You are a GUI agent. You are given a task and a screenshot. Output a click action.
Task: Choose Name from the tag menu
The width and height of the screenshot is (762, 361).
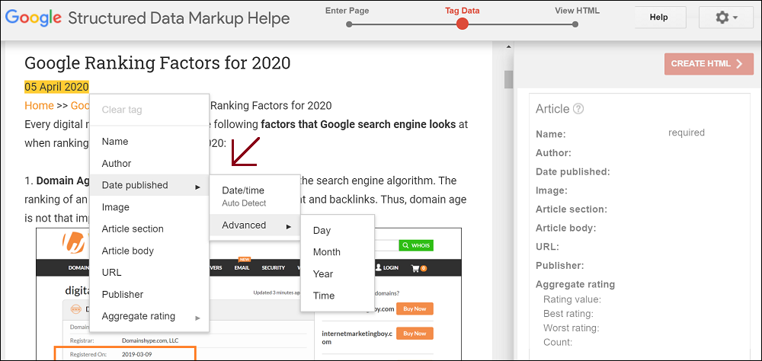pos(149,142)
